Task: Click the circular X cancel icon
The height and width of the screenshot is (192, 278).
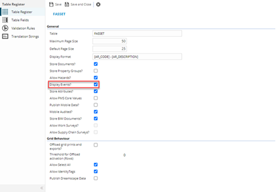Action: point(98,4)
